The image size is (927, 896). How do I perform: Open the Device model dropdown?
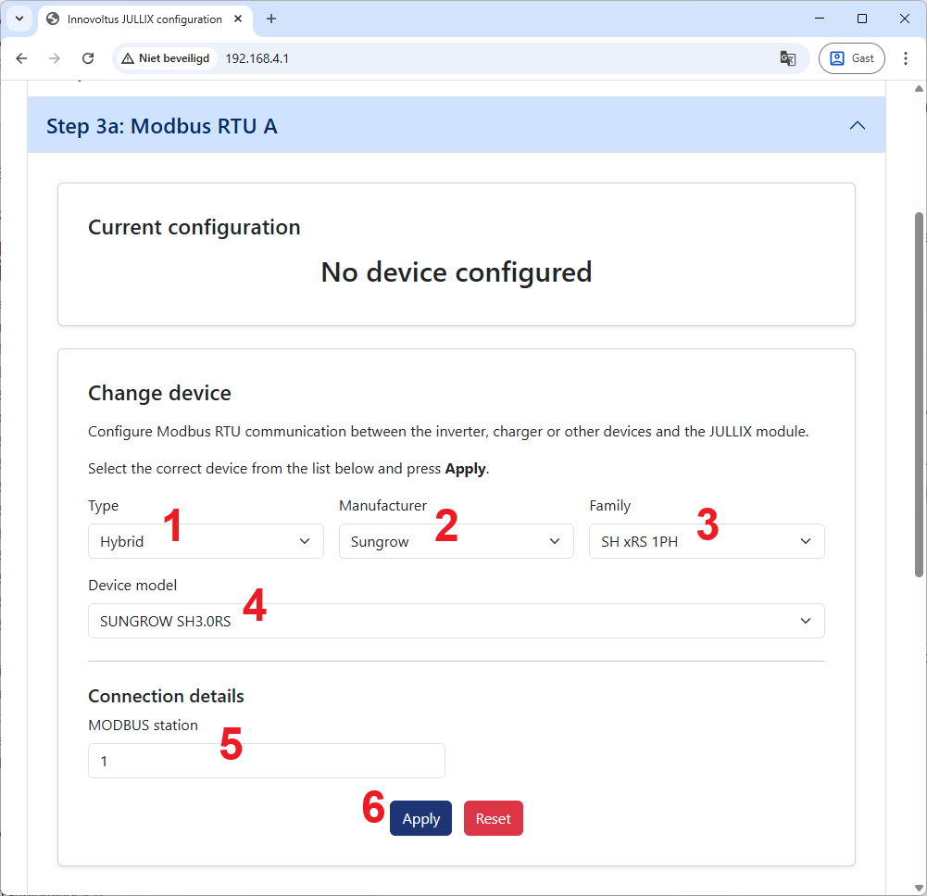click(456, 621)
